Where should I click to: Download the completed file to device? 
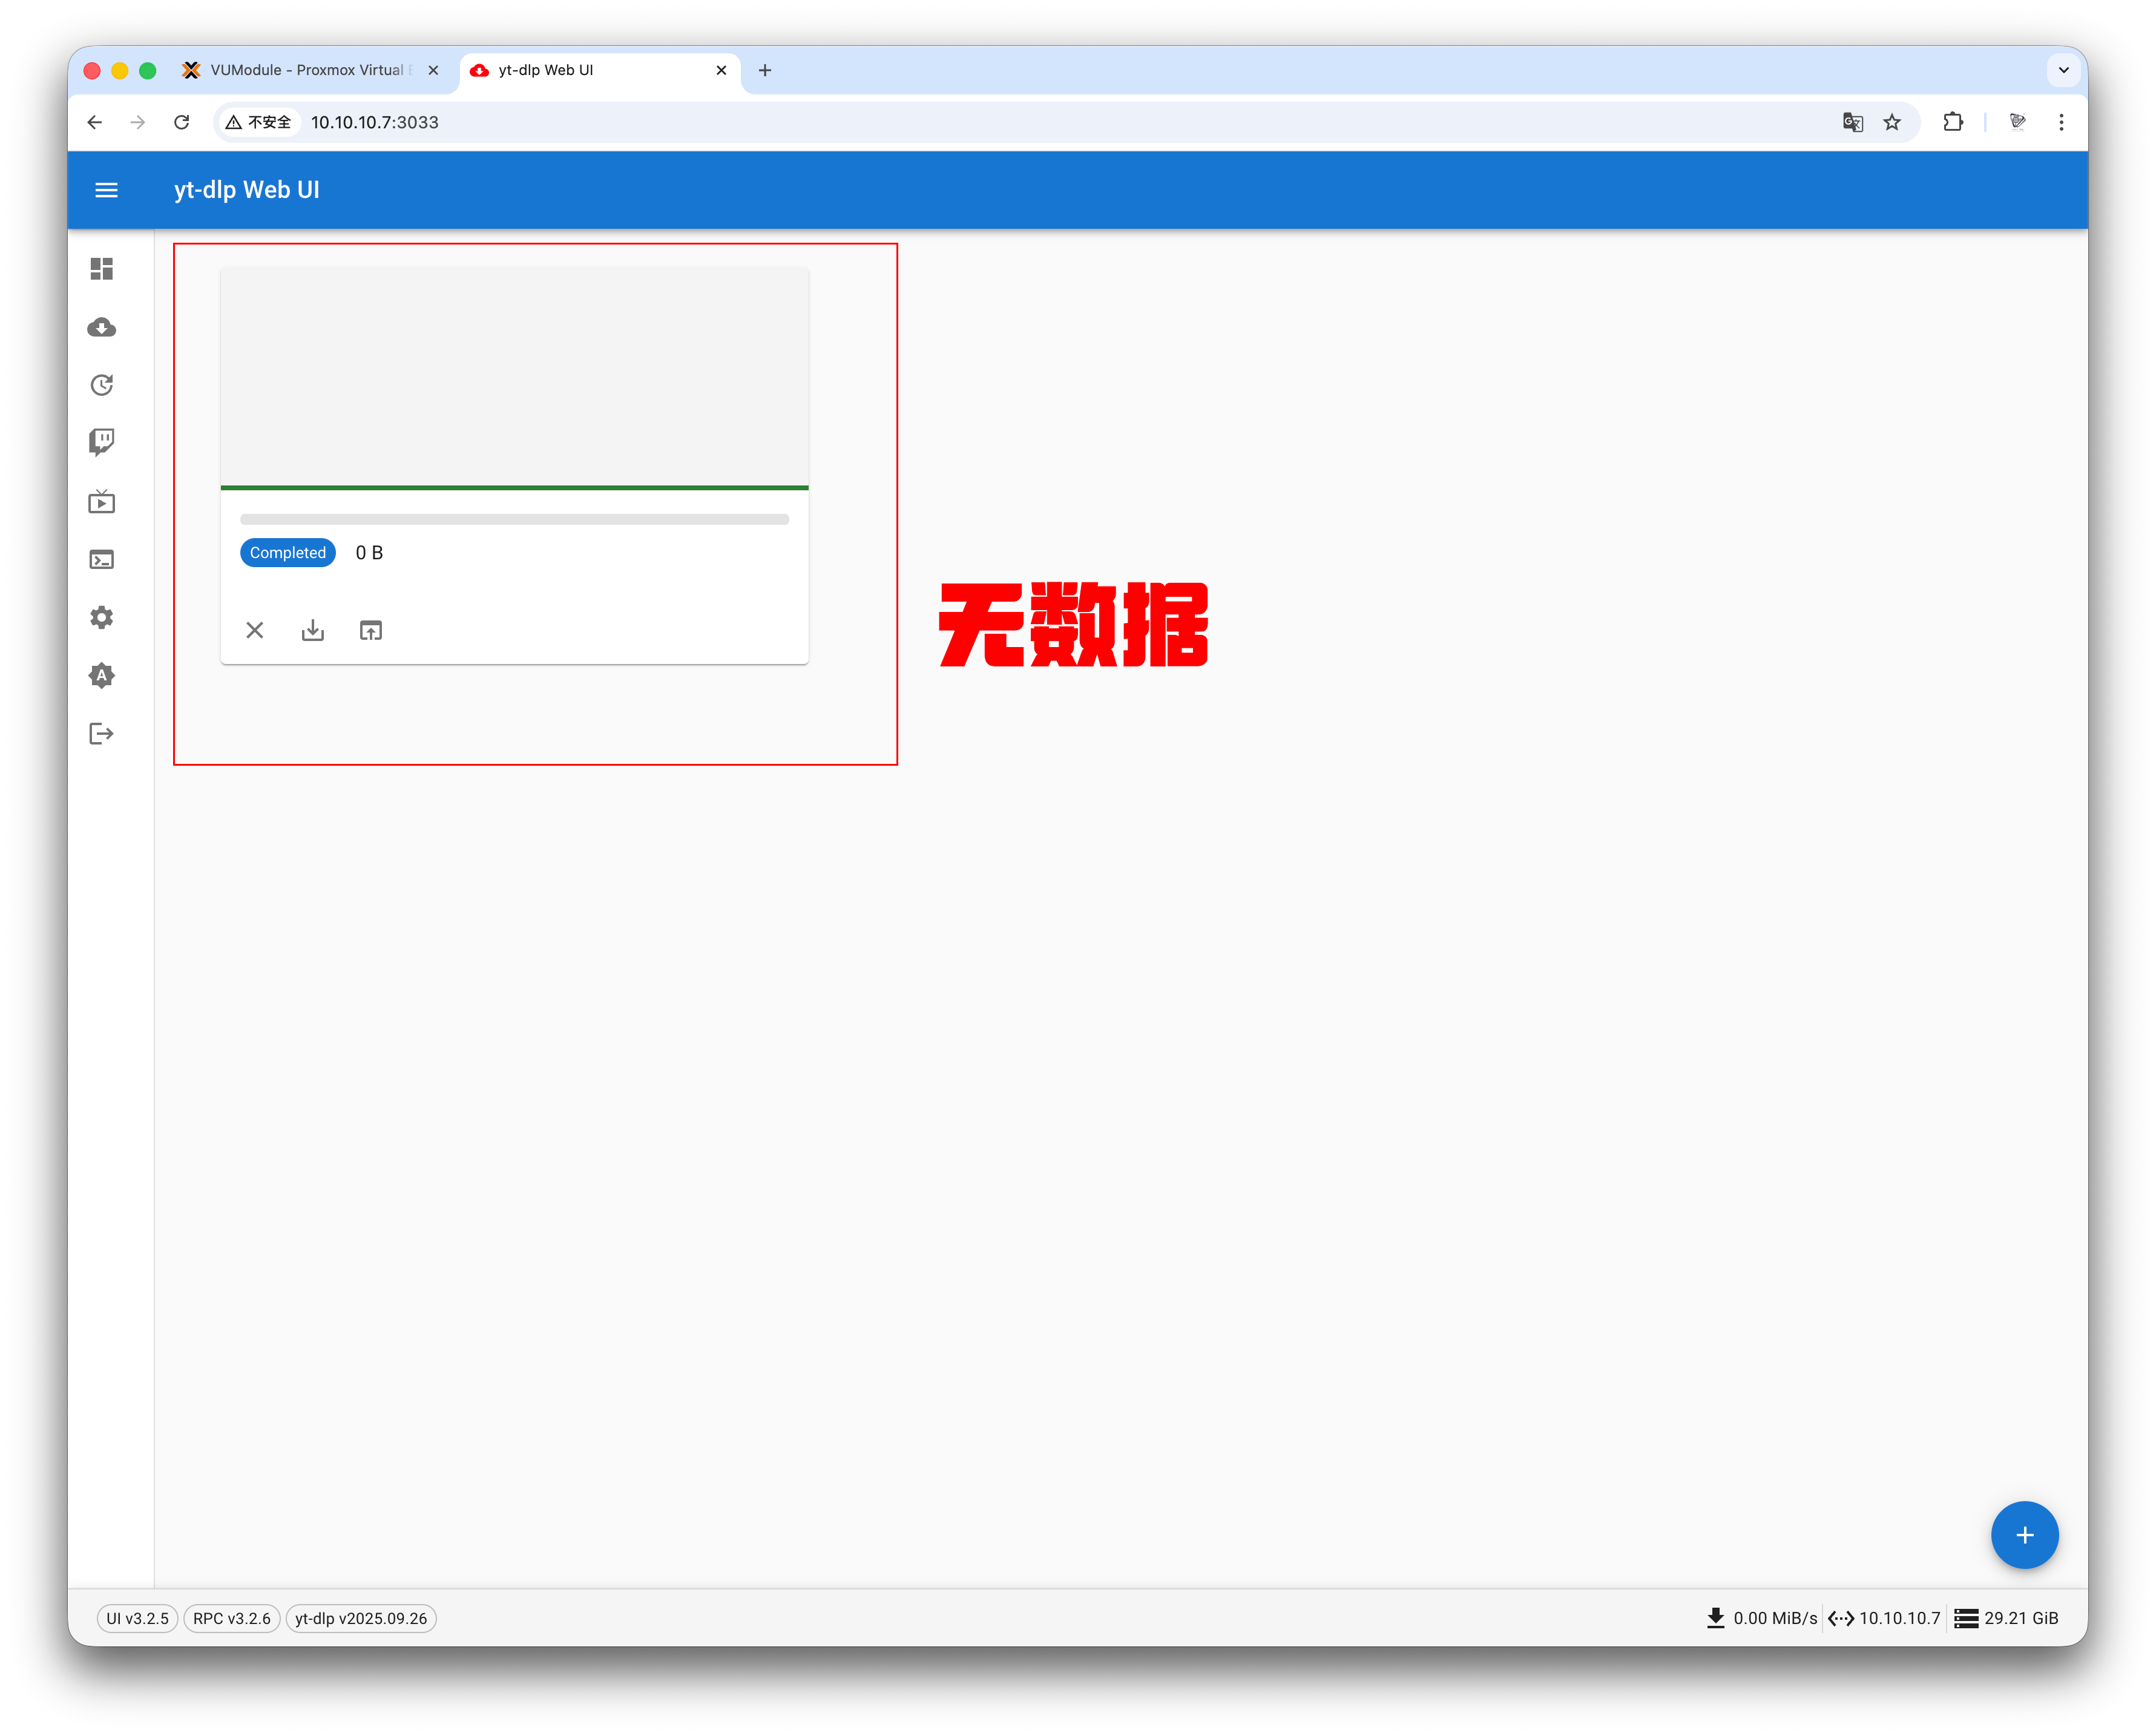(x=313, y=630)
